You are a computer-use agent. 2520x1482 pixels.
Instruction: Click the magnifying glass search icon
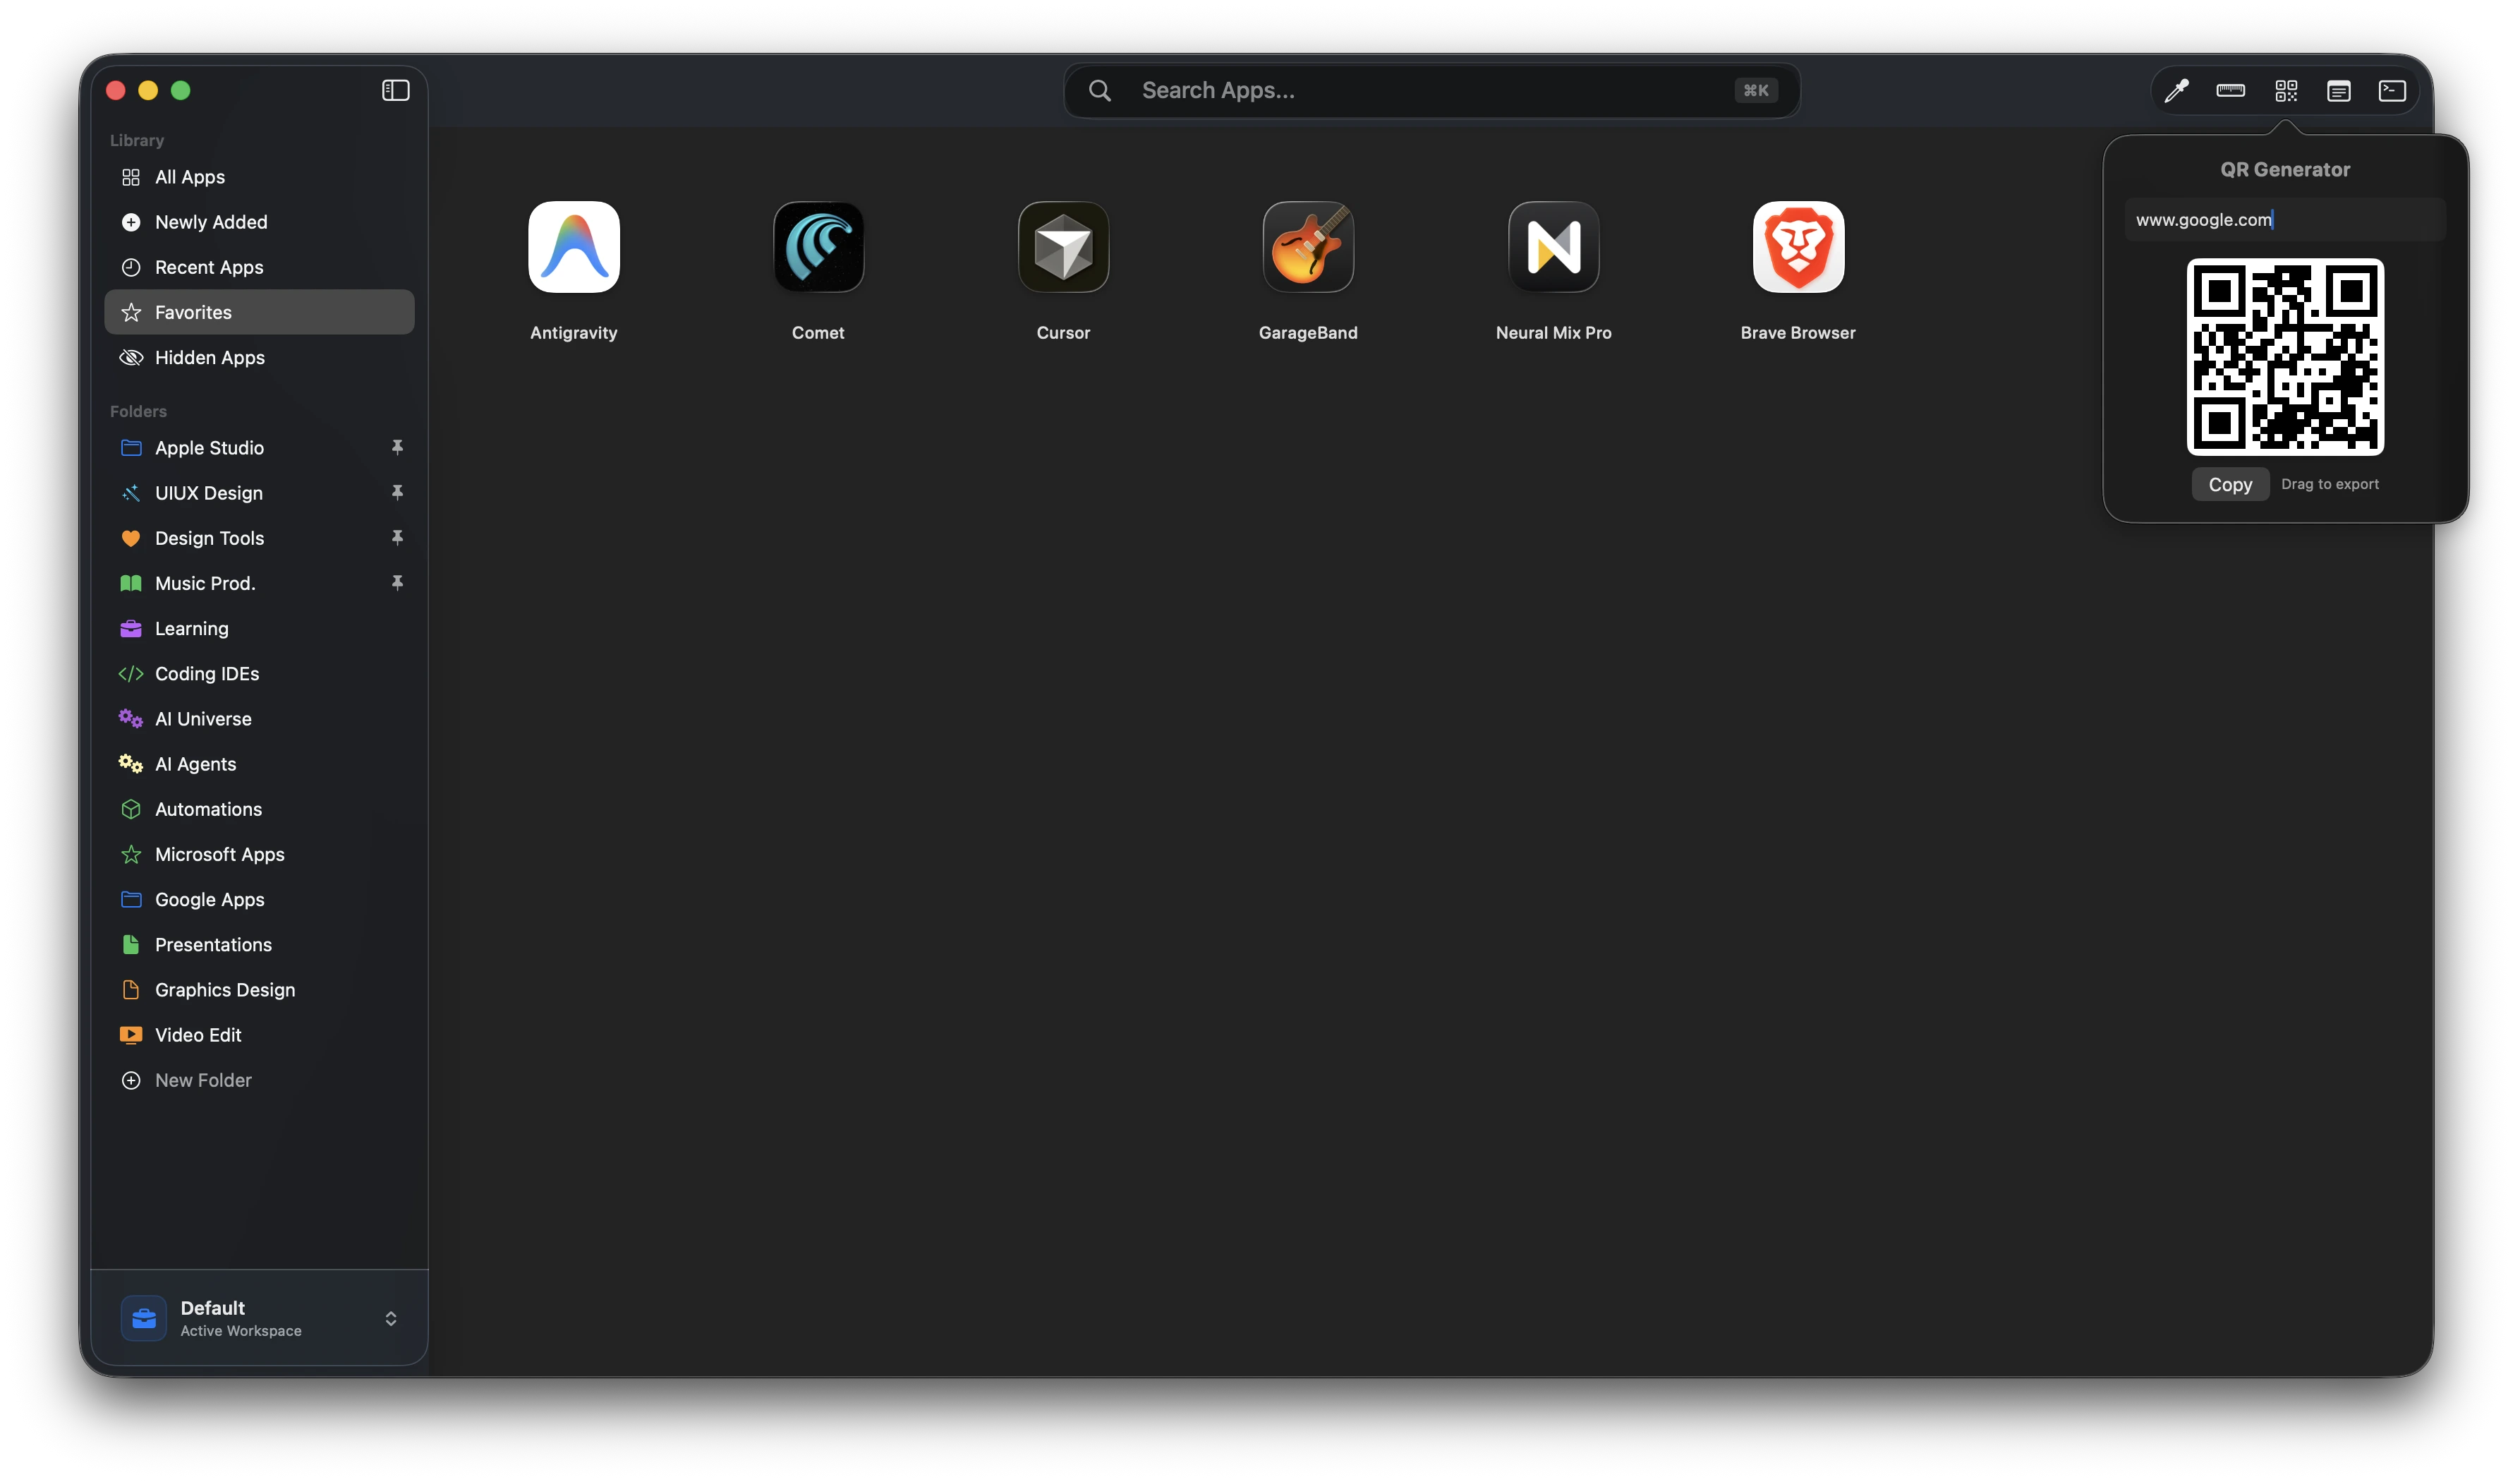[x=1100, y=91]
